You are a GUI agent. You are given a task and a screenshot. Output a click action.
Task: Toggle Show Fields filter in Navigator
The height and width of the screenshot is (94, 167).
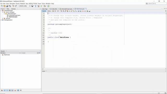4,90
